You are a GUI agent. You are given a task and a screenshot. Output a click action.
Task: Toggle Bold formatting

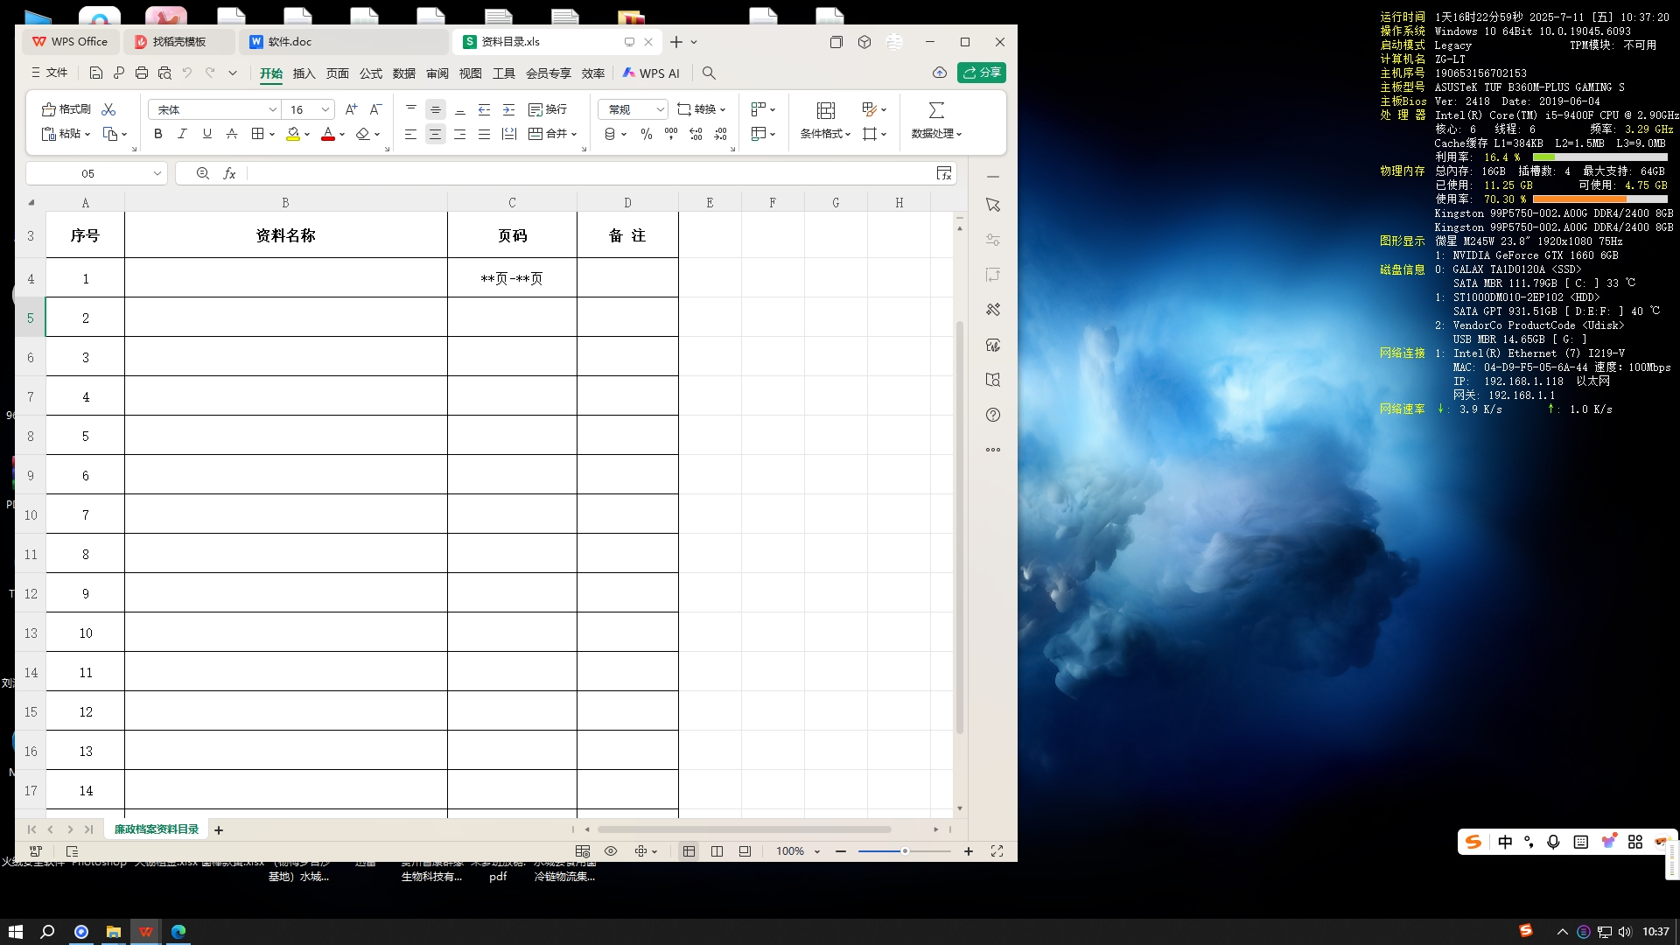tap(158, 134)
